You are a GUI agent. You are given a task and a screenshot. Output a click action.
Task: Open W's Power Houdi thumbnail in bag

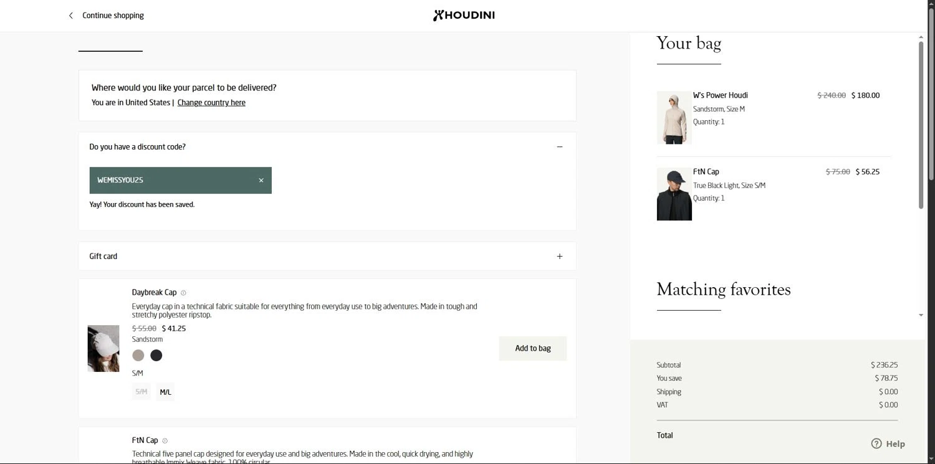click(x=674, y=118)
